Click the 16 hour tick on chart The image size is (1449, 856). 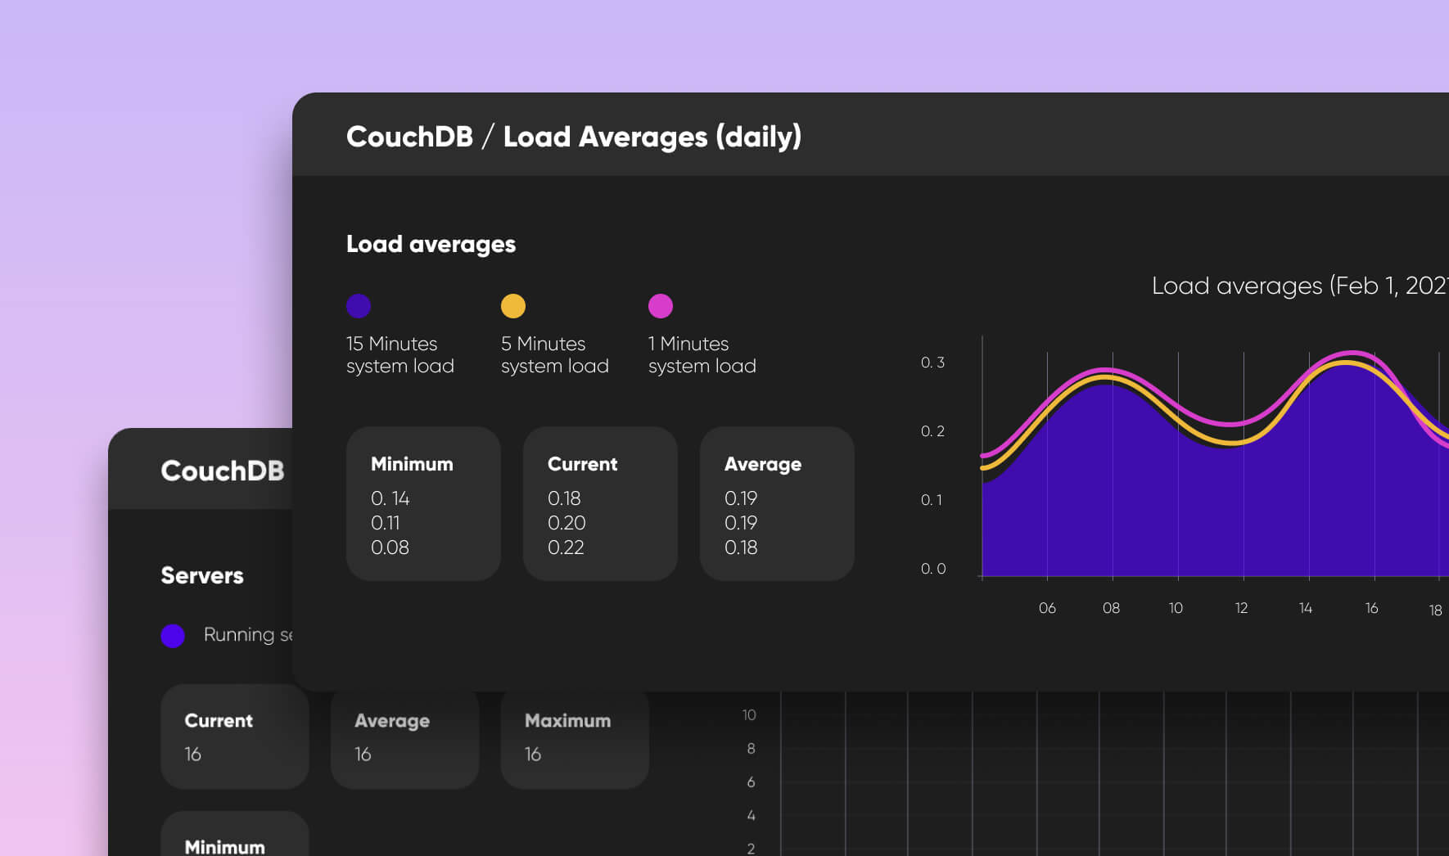(1371, 608)
